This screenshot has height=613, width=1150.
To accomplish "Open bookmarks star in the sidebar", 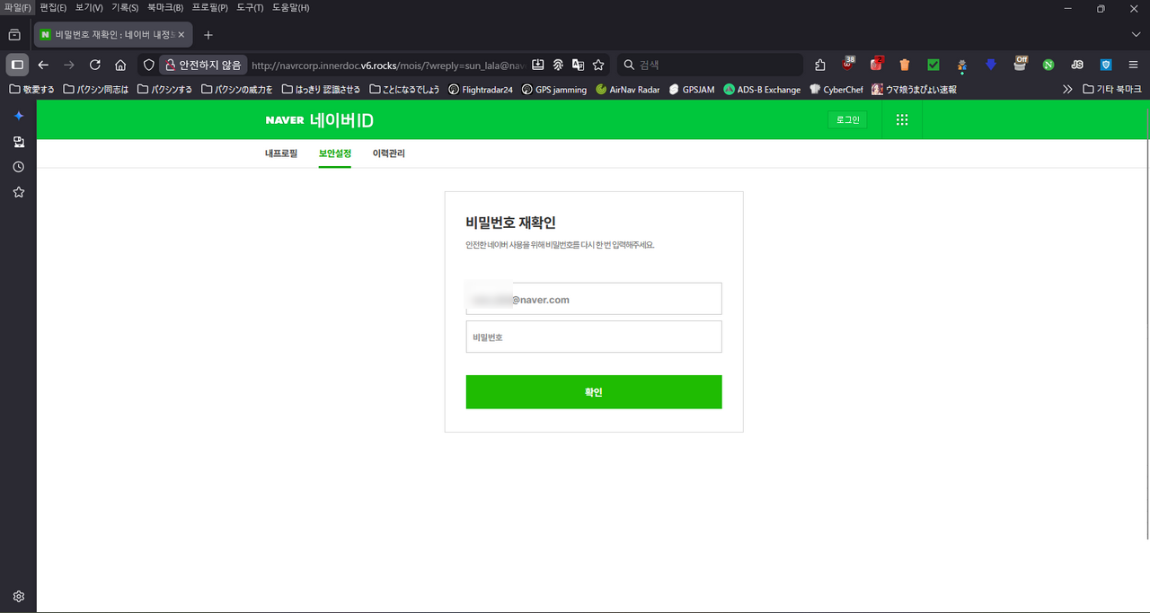I will (x=18, y=192).
